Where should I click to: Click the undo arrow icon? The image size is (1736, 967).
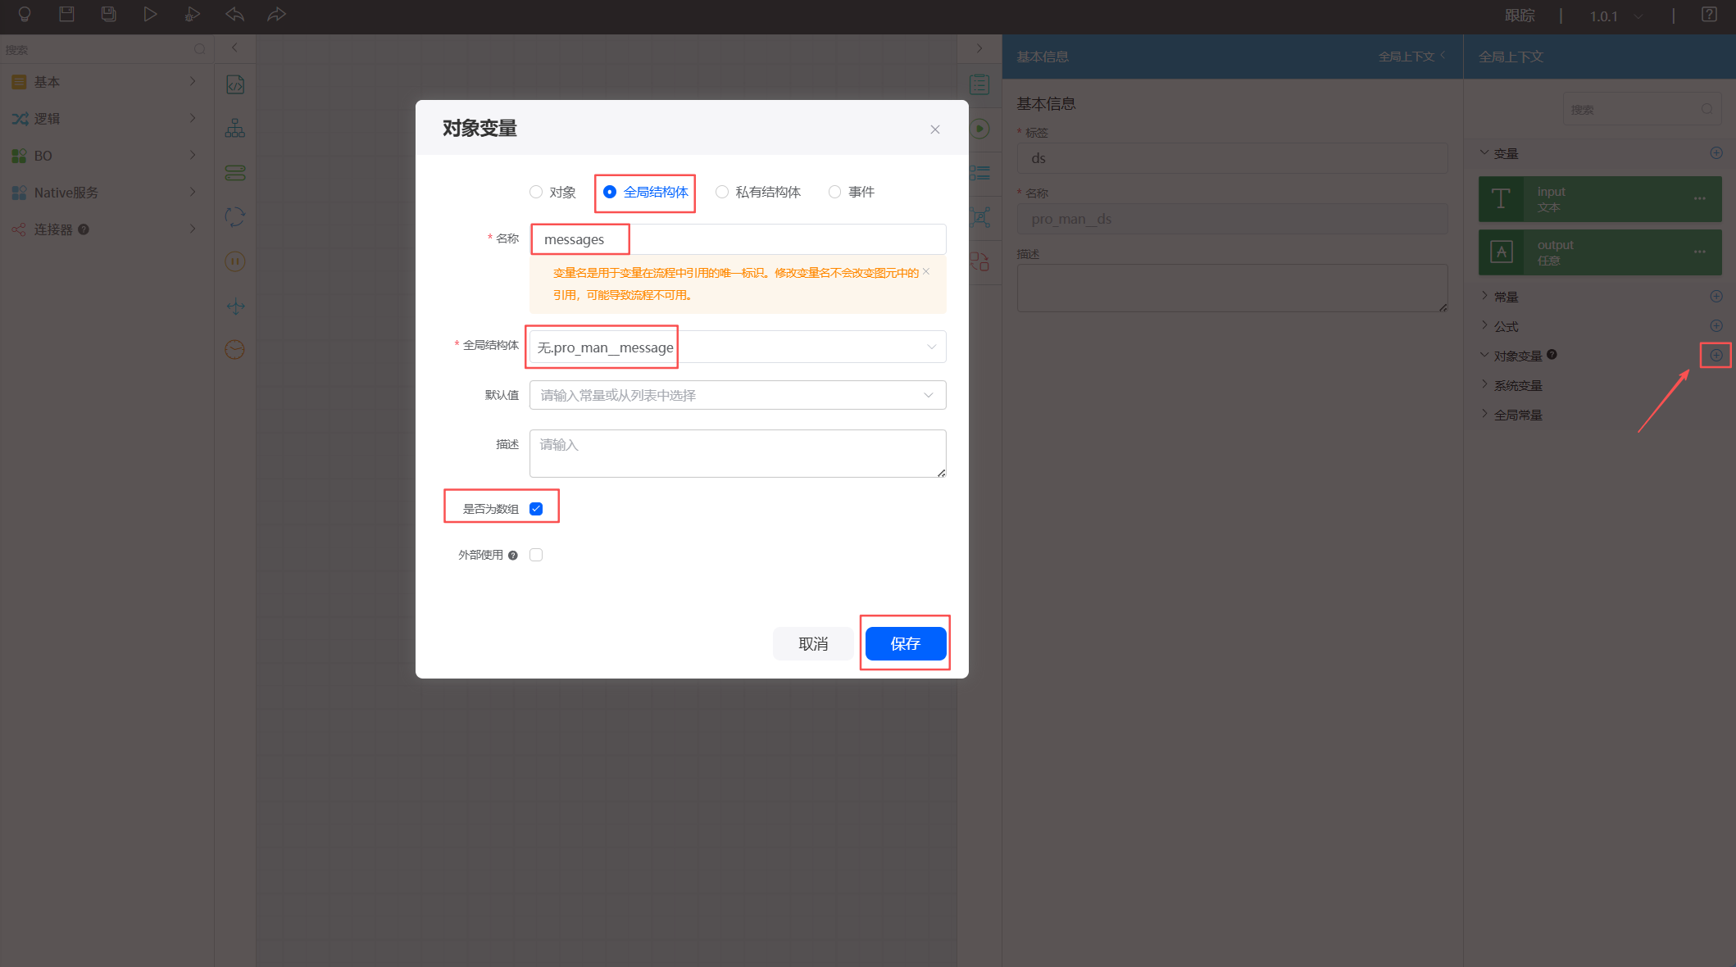pyautogui.click(x=234, y=14)
